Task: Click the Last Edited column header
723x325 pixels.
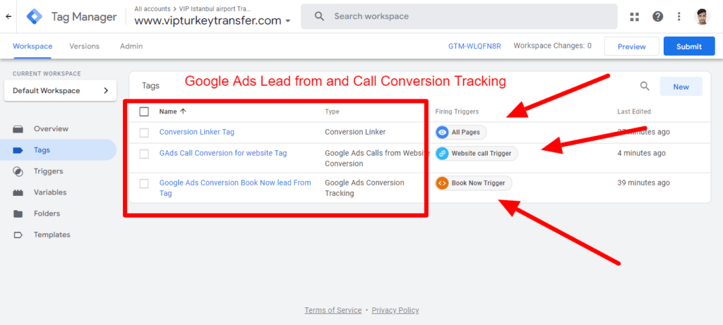Action: [634, 111]
